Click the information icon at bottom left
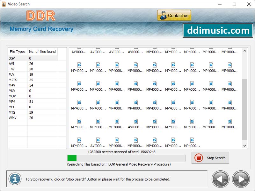The height and width of the screenshot is (191, 255). (15, 179)
